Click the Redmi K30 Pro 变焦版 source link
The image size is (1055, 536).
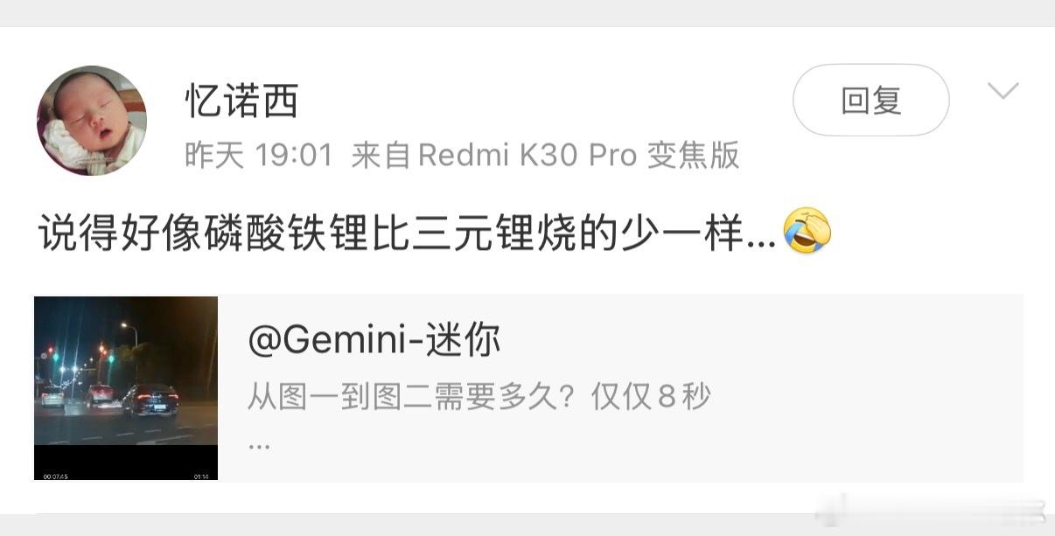pos(579,156)
